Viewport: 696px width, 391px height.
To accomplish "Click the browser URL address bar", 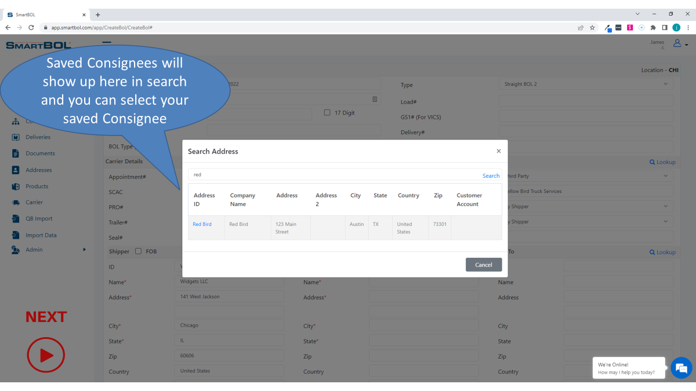I will coord(307,27).
